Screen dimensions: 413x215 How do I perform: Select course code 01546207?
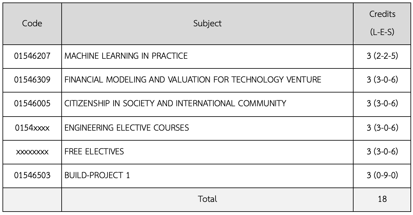click(x=32, y=56)
